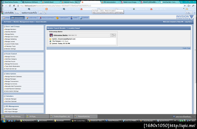197x129 pixels.
Task: Click Ushiromiya Battler's avatar image
Action: pos(51,35)
